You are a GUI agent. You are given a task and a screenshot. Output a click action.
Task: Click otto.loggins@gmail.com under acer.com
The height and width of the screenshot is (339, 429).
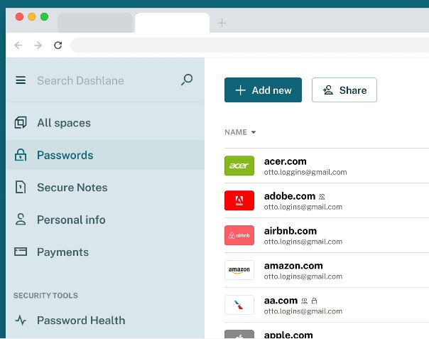[305, 172]
